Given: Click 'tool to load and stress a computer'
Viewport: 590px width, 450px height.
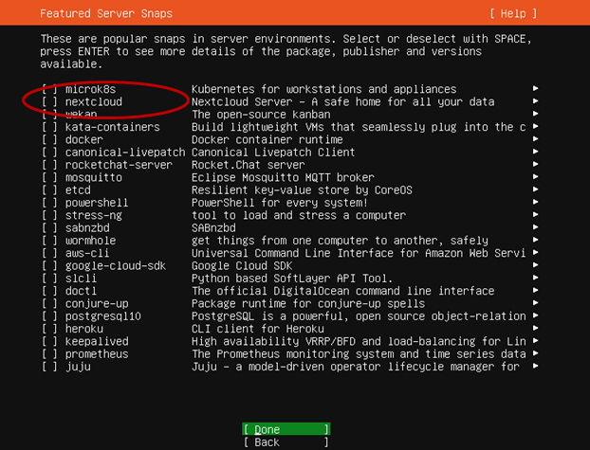Looking at the screenshot, I should click(299, 215).
